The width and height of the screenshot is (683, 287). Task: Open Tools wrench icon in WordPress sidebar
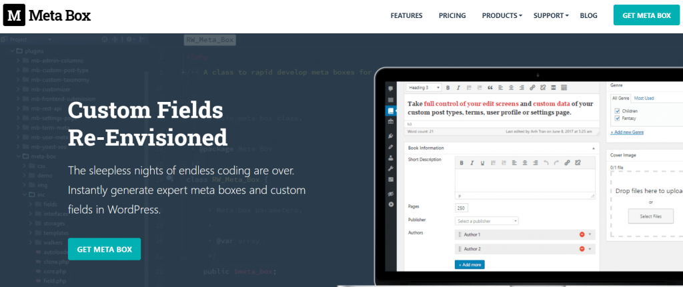tap(391, 168)
